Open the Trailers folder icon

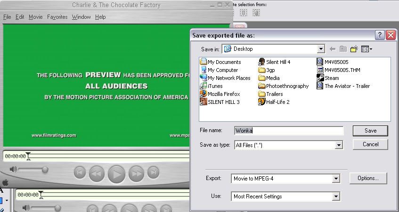coord(261,94)
